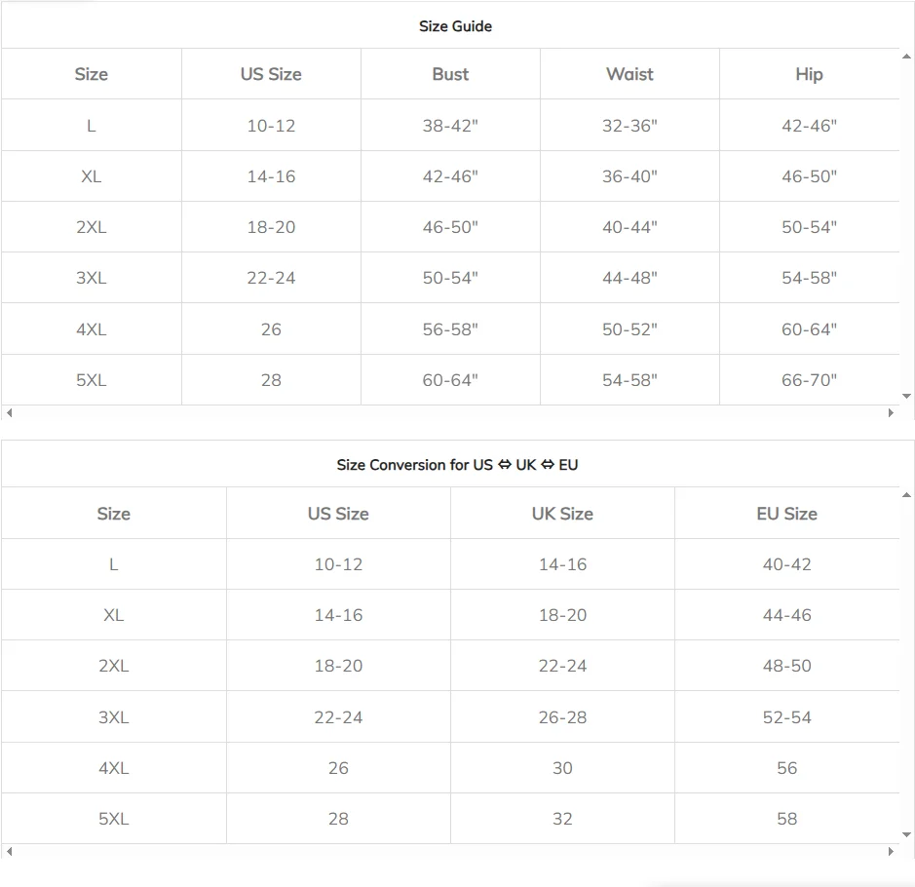Click the Size Guide title
915x887 pixels.
click(455, 26)
